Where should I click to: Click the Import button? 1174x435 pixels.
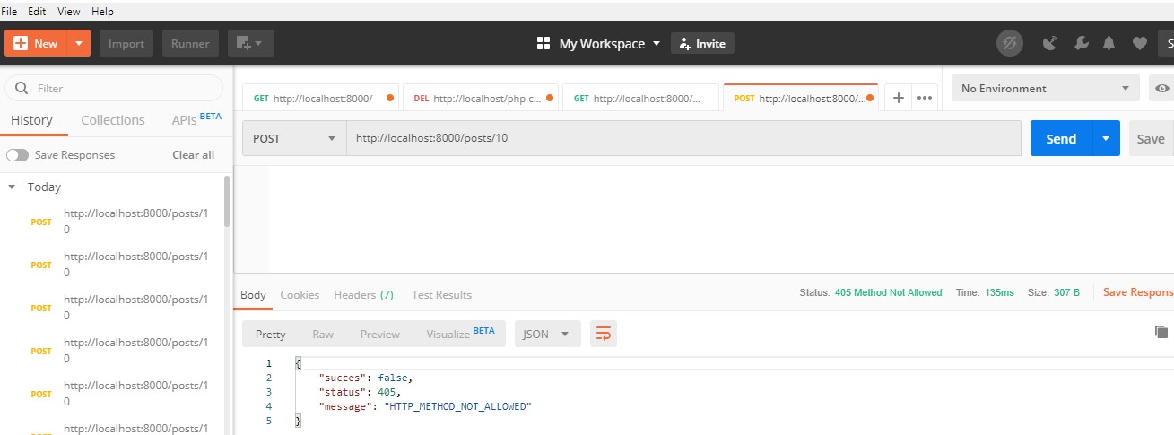126,43
